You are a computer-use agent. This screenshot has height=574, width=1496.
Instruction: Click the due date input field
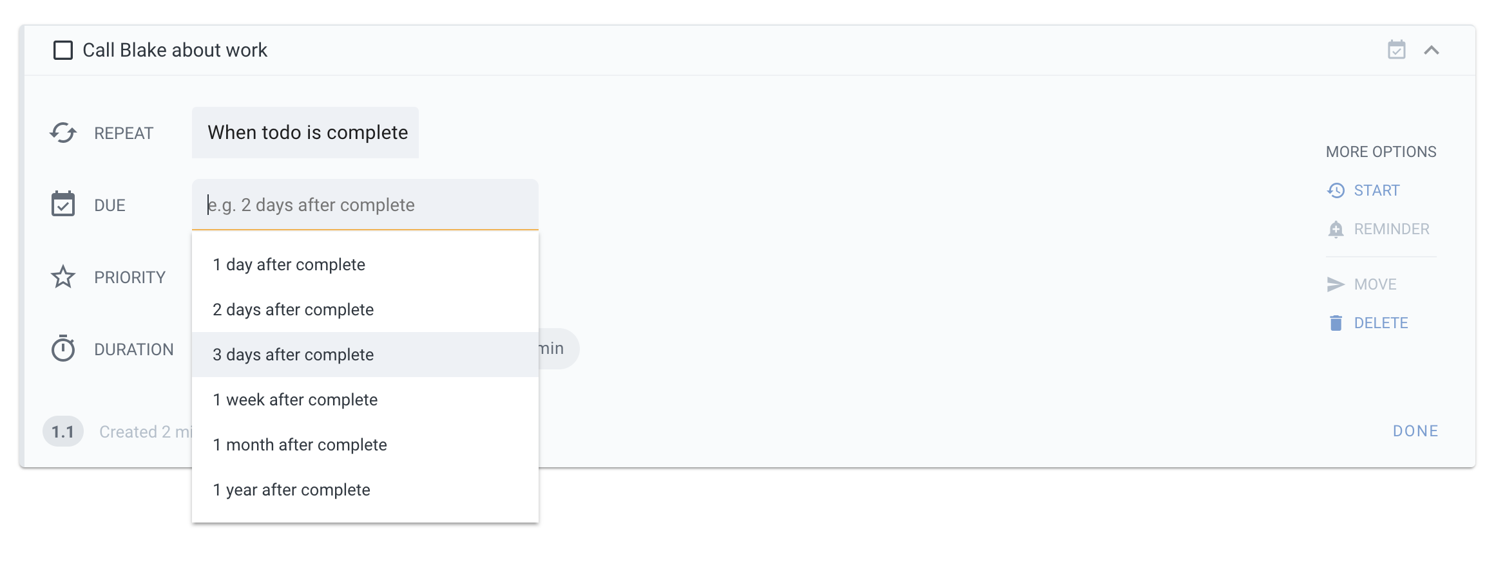(365, 205)
